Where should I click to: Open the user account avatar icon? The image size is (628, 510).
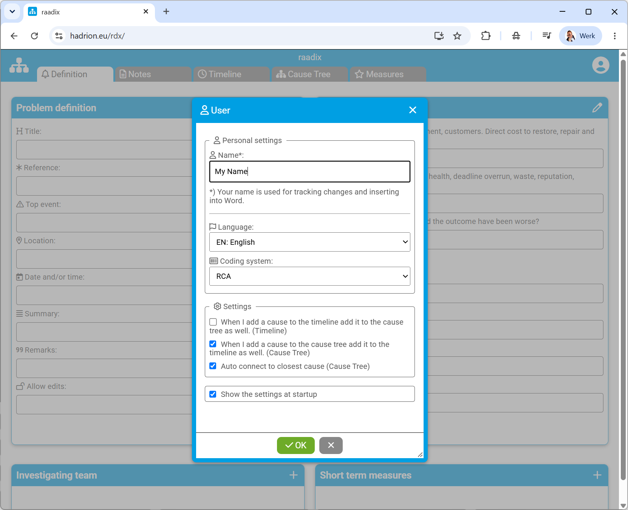coord(600,65)
